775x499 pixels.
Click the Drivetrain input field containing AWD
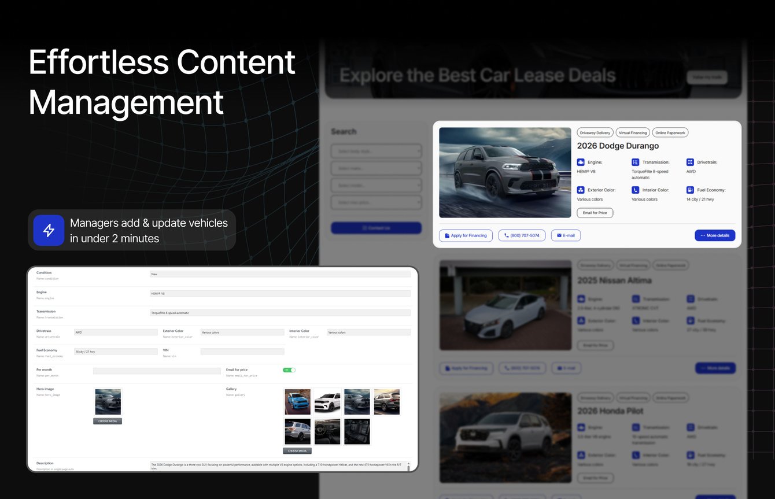tap(116, 332)
